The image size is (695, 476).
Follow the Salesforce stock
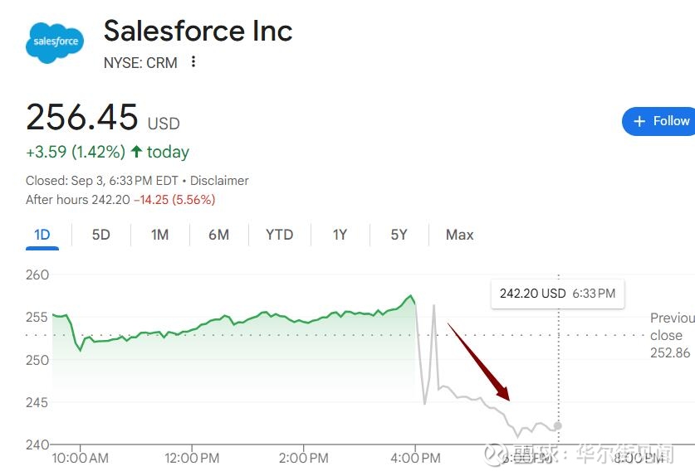tap(660, 121)
